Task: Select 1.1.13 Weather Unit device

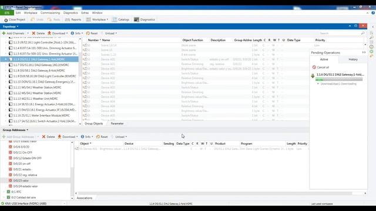Action: point(35,98)
